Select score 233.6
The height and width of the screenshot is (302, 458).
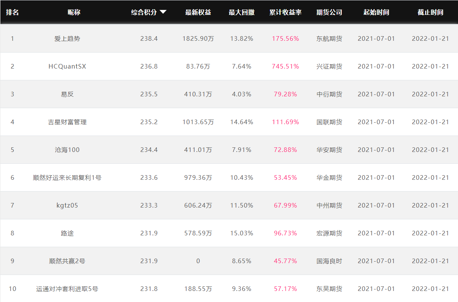(149, 177)
